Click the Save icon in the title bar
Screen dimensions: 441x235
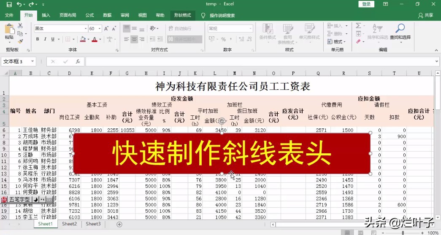click(9, 4)
